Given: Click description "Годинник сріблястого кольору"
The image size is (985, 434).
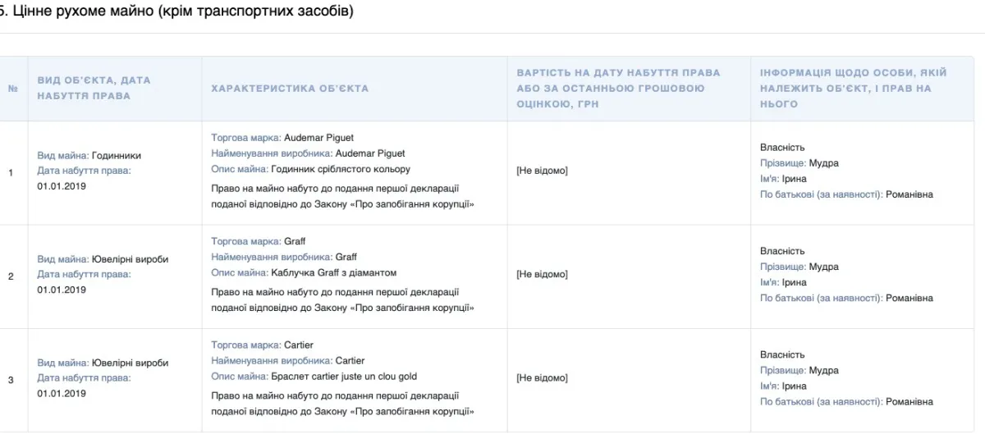Looking at the screenshot, I should 310,169.
